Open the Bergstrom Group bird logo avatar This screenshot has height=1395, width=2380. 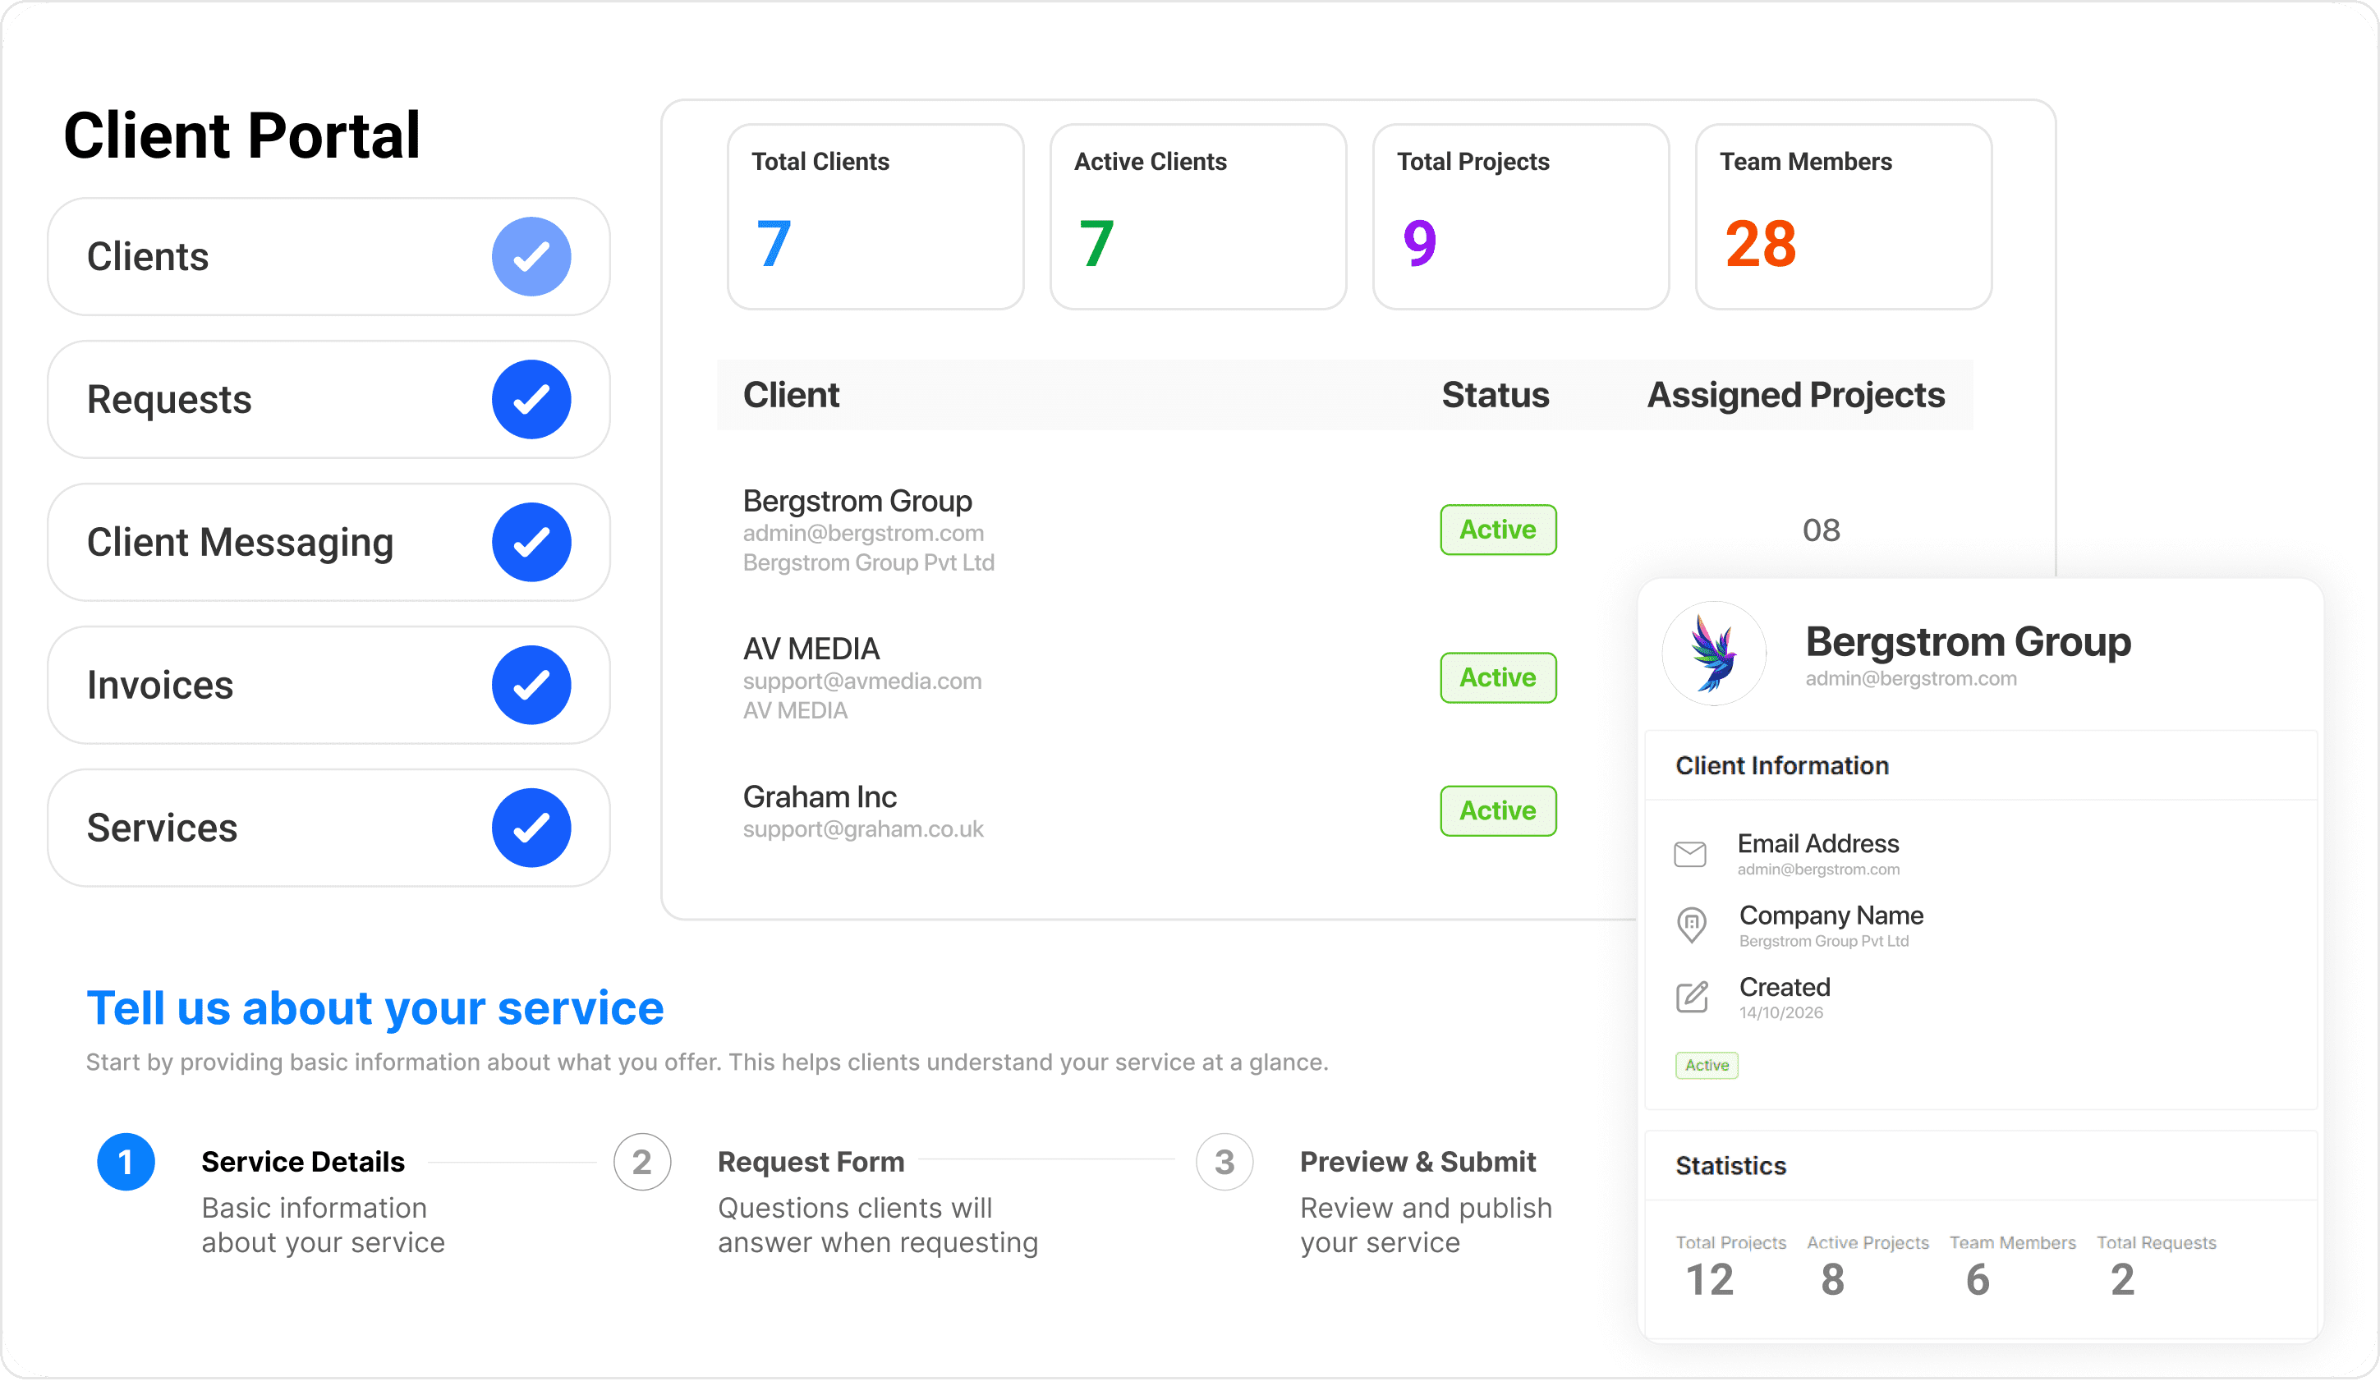click(1713, 654)
